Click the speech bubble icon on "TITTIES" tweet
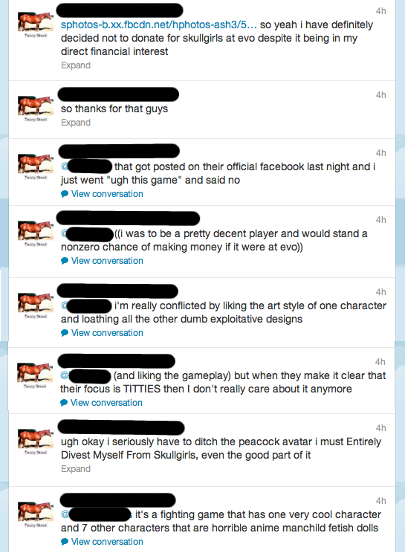Screen dimensions: 405x553 (x=64, y=403)
